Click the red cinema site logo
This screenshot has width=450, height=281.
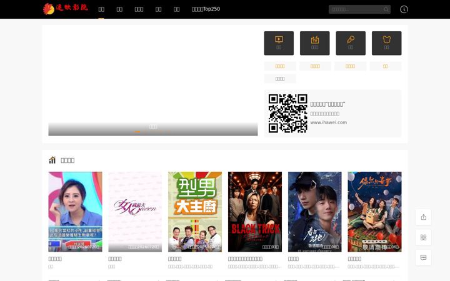coord(66,9)
